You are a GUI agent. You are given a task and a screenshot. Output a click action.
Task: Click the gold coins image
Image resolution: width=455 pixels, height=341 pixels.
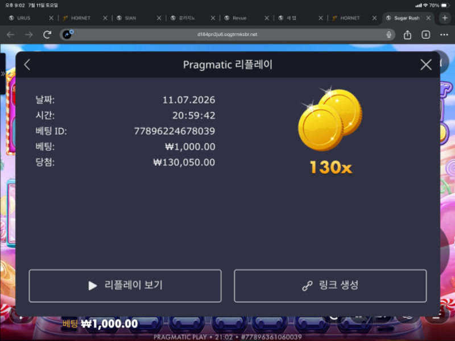click(330, 119)
